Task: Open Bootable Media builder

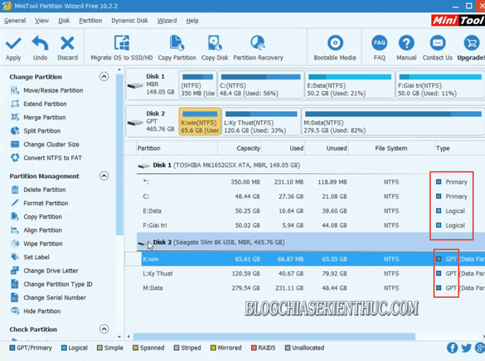Action: (335, 48)
